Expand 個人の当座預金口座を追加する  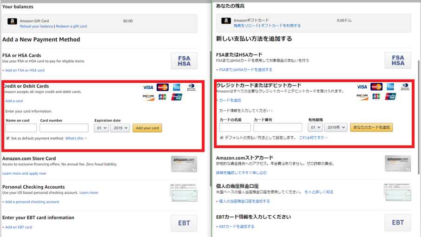[x=243, y=201]
